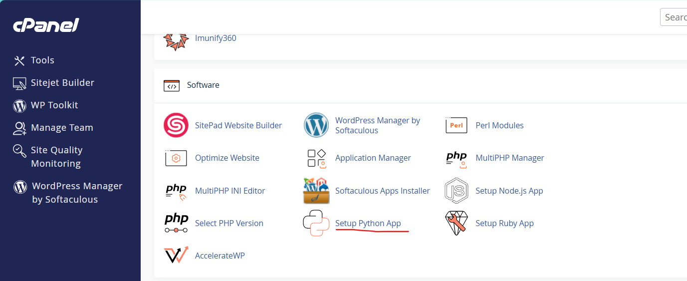Open Manage Team sidebar item

62,128
